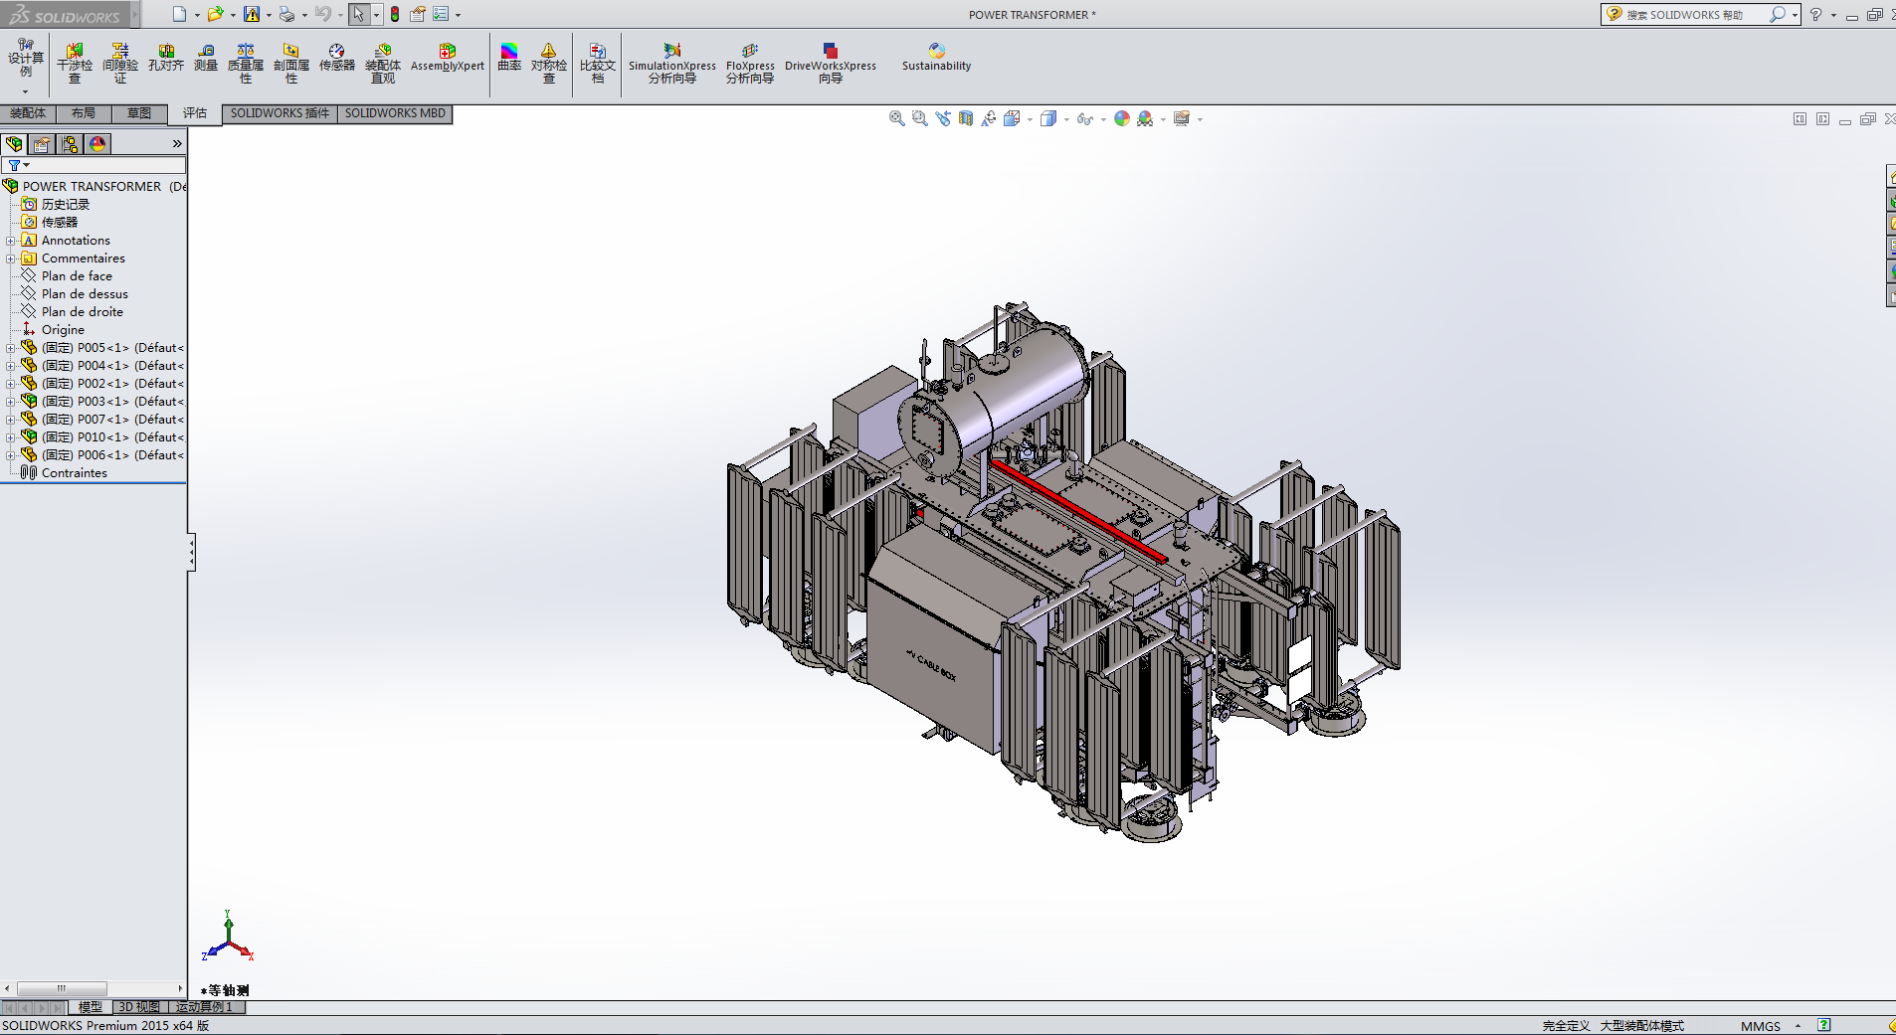
Task: Click the Zoom to Fit magnifier icon
Action: 896,118
